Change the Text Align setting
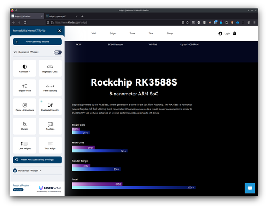Viewport: 268px width, 208px height. point(50,145)
